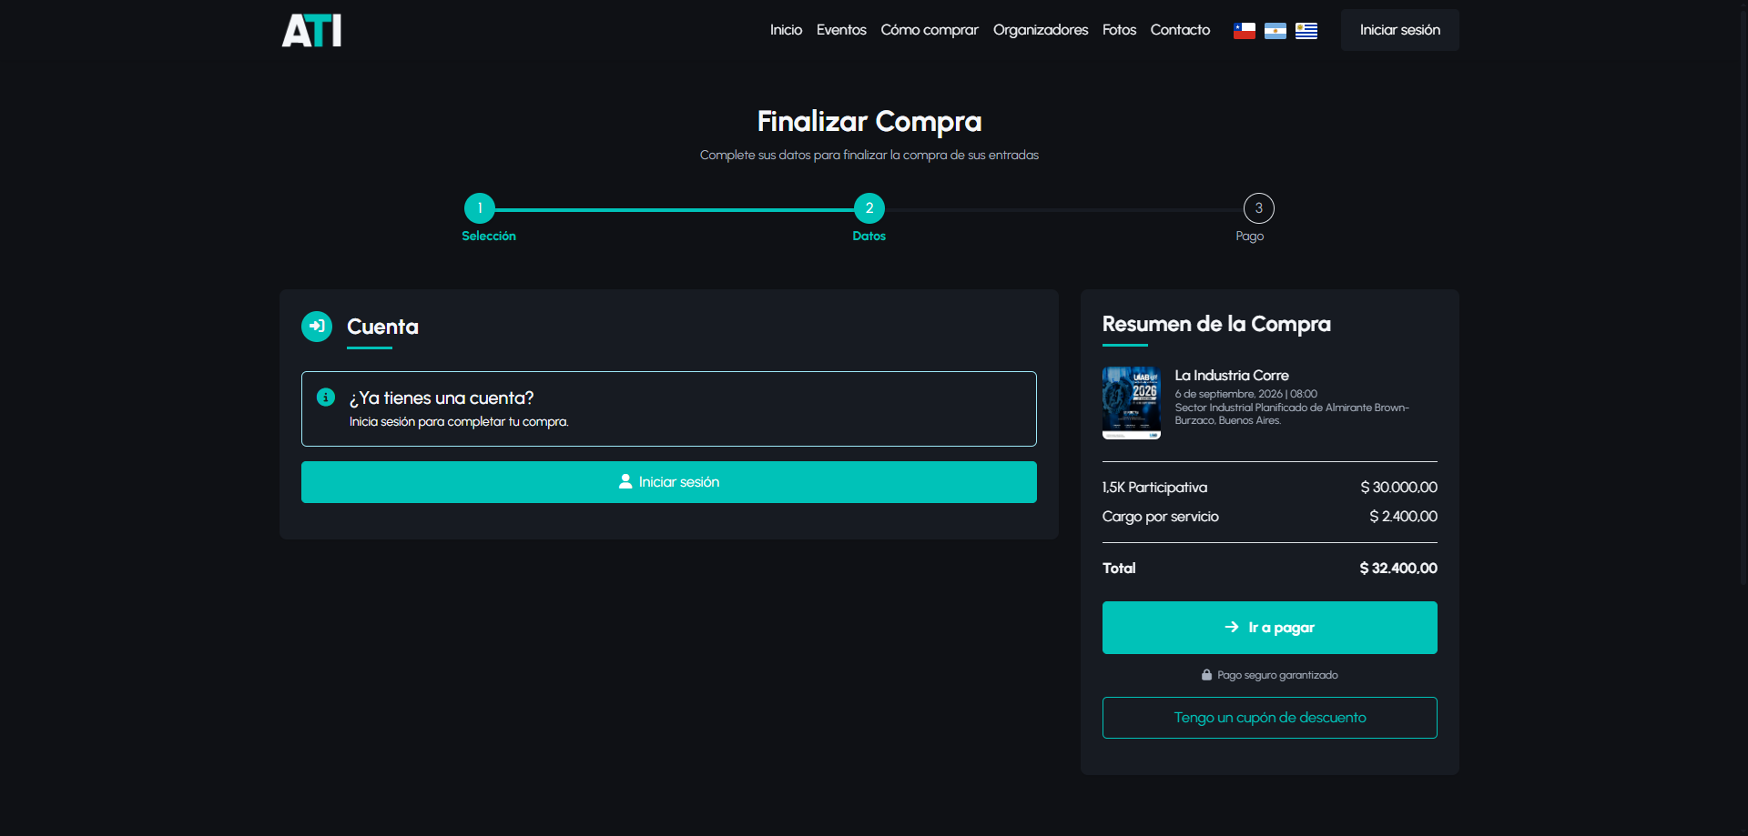This screenshot has width=1748, height=836.
Task: Click the Cuenta login arrow icon
Action: point(317,326)
